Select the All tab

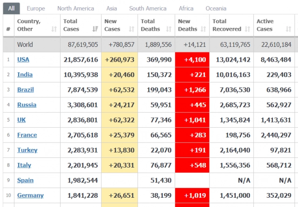(x=11, y=8)
